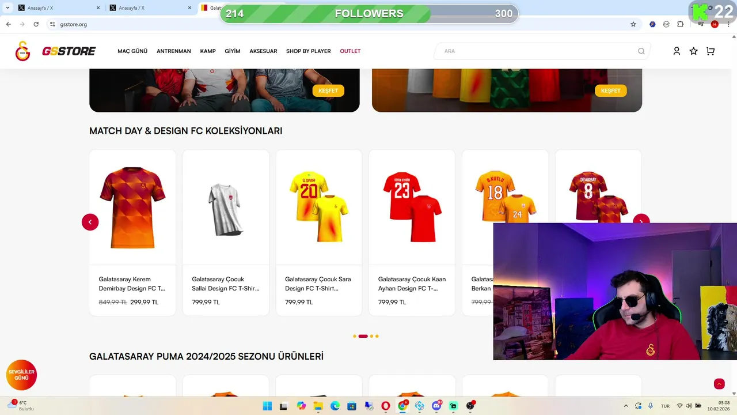
Task: Bookmark this page with star icon
Action: click(x=633, y=24)
